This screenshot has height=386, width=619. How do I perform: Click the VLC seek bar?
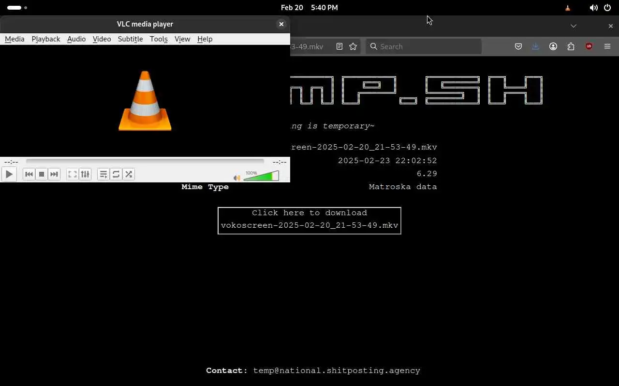[x=145, y=162]
